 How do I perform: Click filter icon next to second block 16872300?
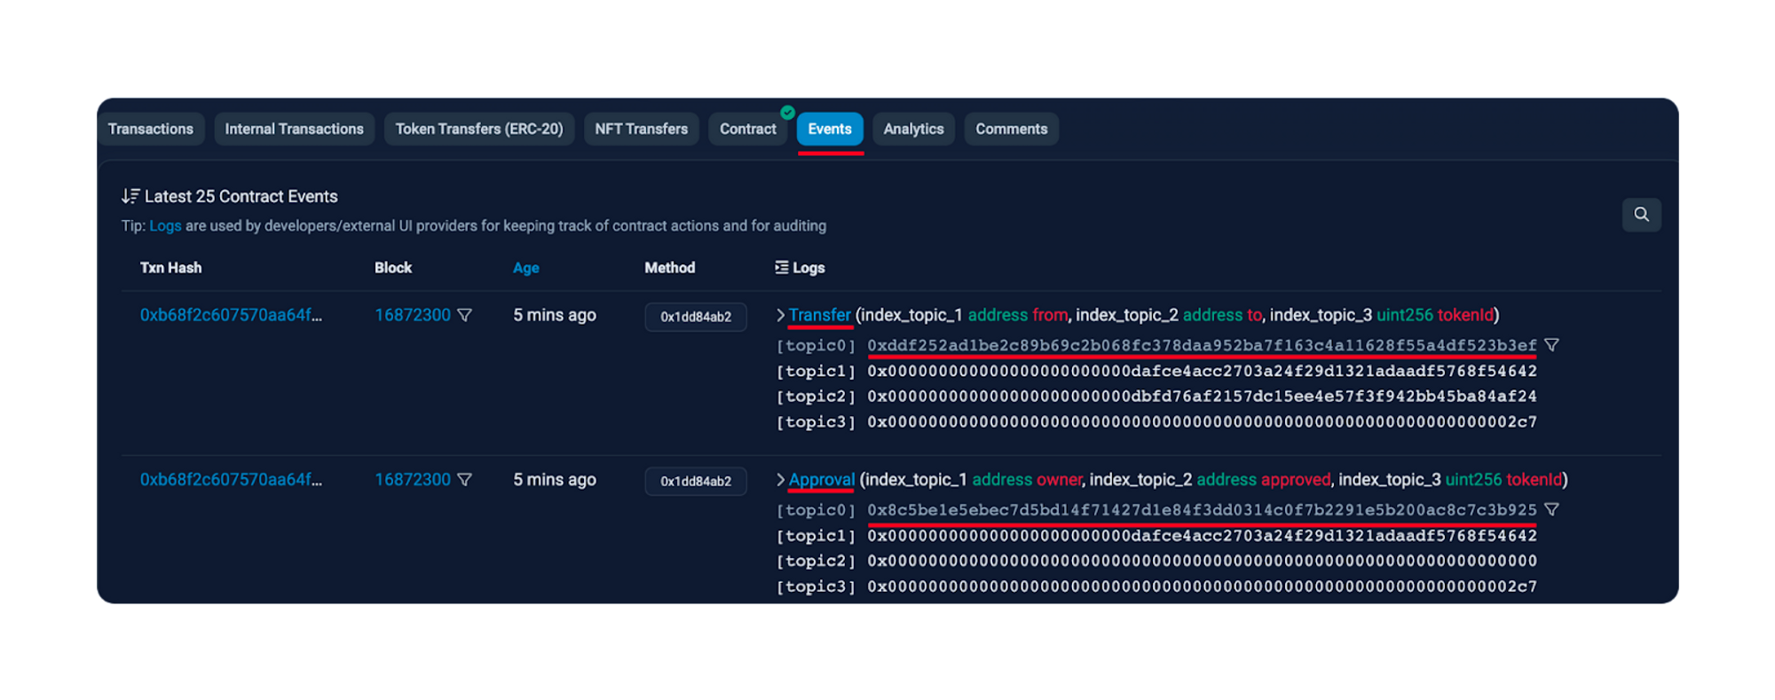pyautogui.click(x=464, y=480)
